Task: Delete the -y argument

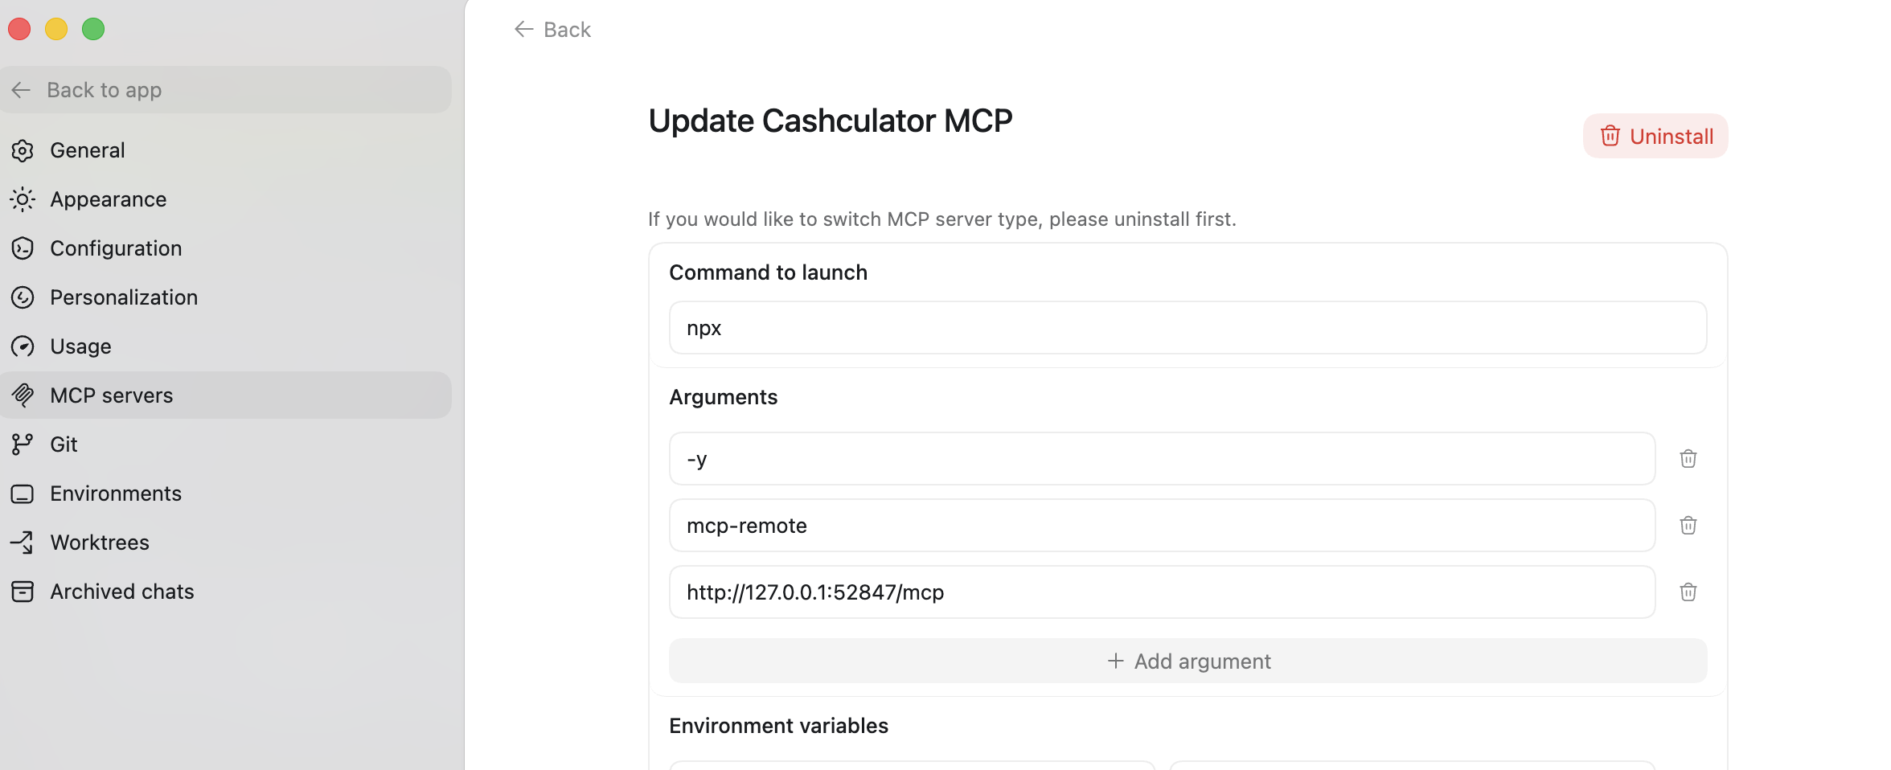Action: [1688, 458]
